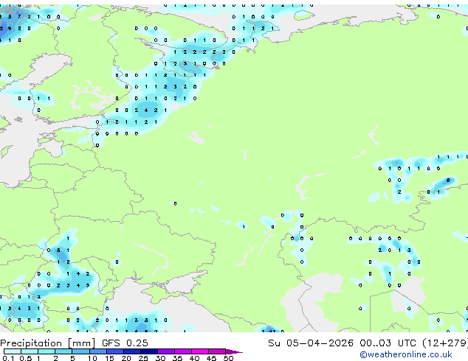Click the '0.5' legend scale label
Viewport: 468px width, 361px height.
26,358
